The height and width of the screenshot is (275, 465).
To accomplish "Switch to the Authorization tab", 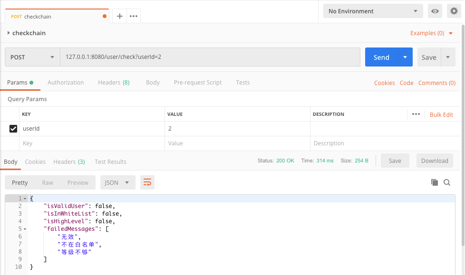I will click(66, 82).
